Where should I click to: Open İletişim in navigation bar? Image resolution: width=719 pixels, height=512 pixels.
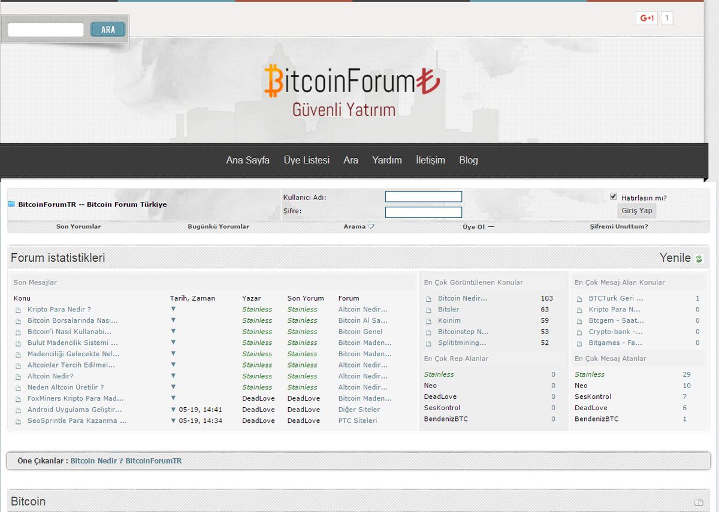[430, 160]
